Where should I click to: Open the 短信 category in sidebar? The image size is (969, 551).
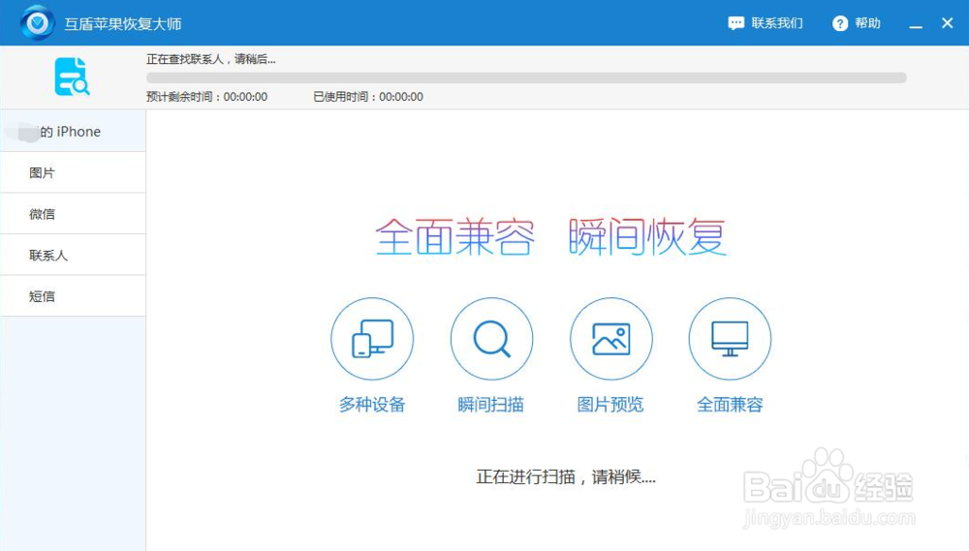(73, 296)
